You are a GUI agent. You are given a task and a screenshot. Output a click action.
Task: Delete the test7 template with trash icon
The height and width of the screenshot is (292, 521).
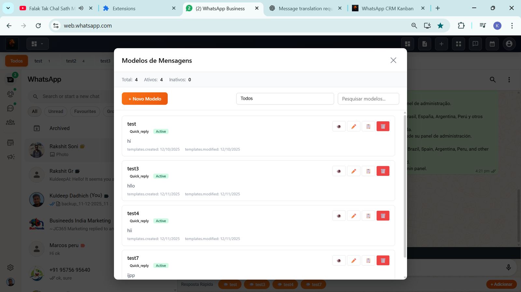pos(383,260)
